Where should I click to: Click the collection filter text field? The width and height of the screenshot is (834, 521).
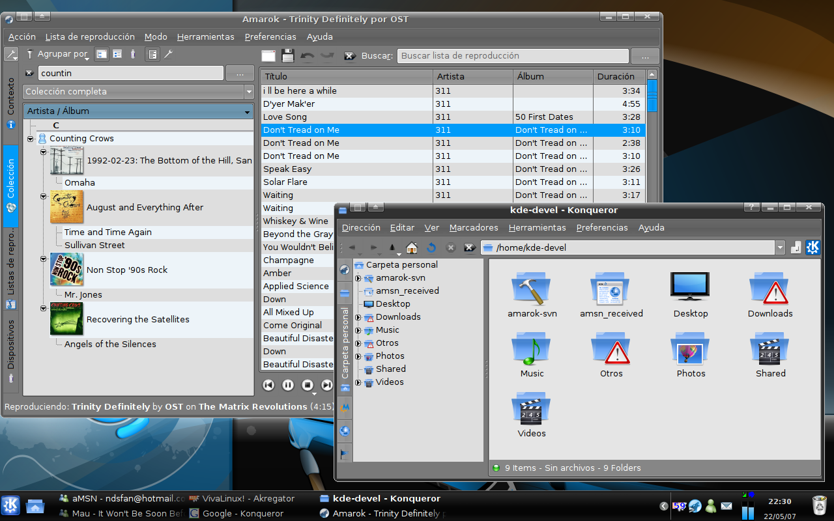(131, 74)
